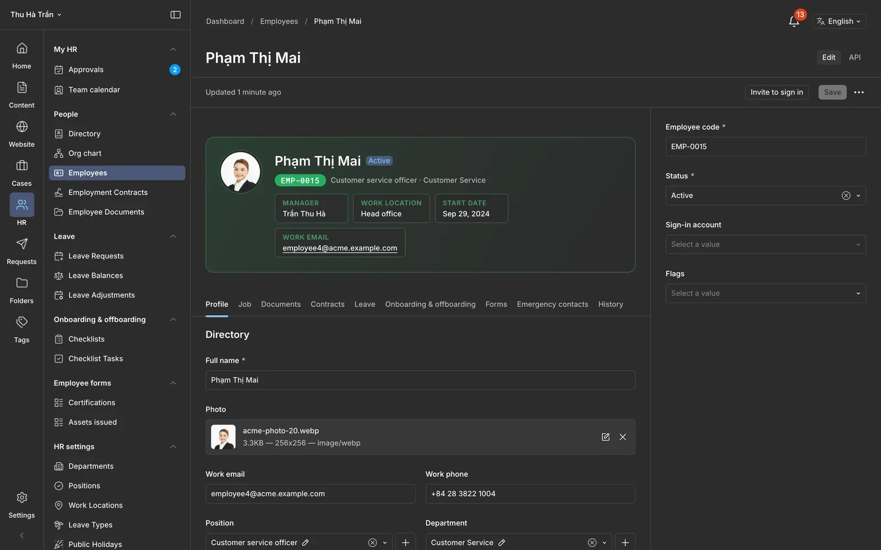881x550 pixels.
Task: Click the Work phone input field
Action: click(x=530, y=494)
